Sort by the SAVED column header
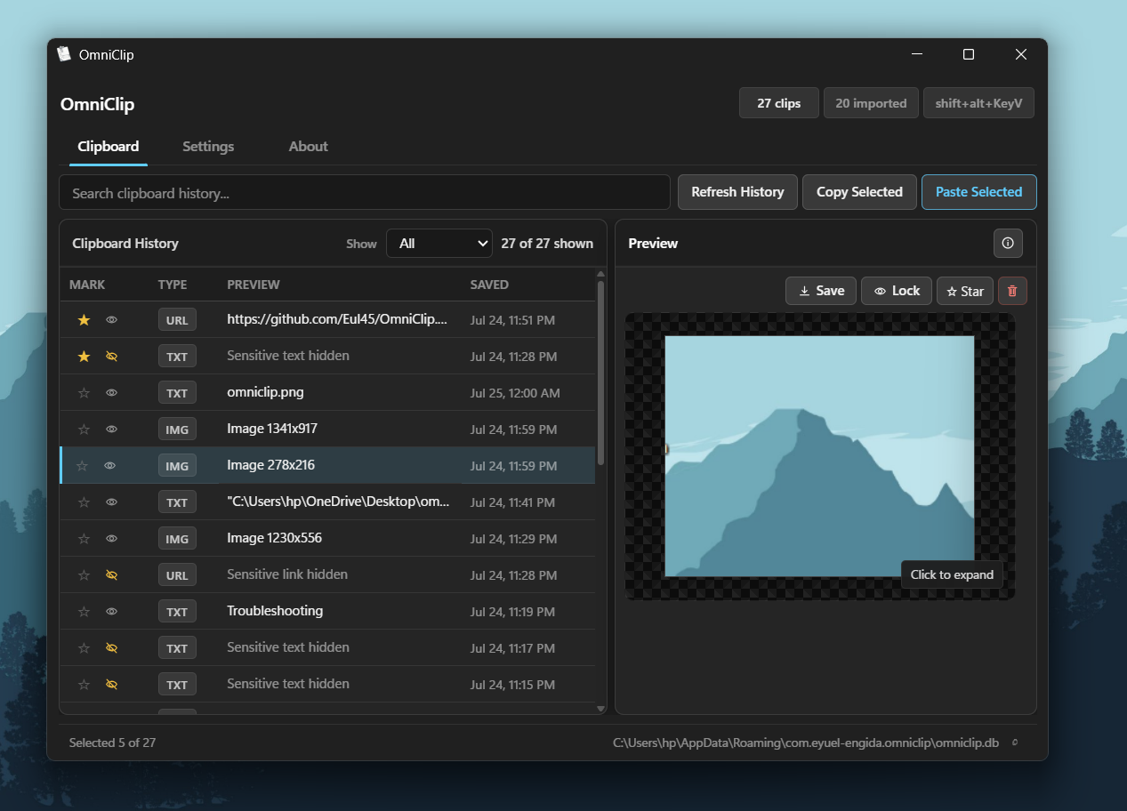This screenshot has height=811, width=1127. tap(489, 285)
